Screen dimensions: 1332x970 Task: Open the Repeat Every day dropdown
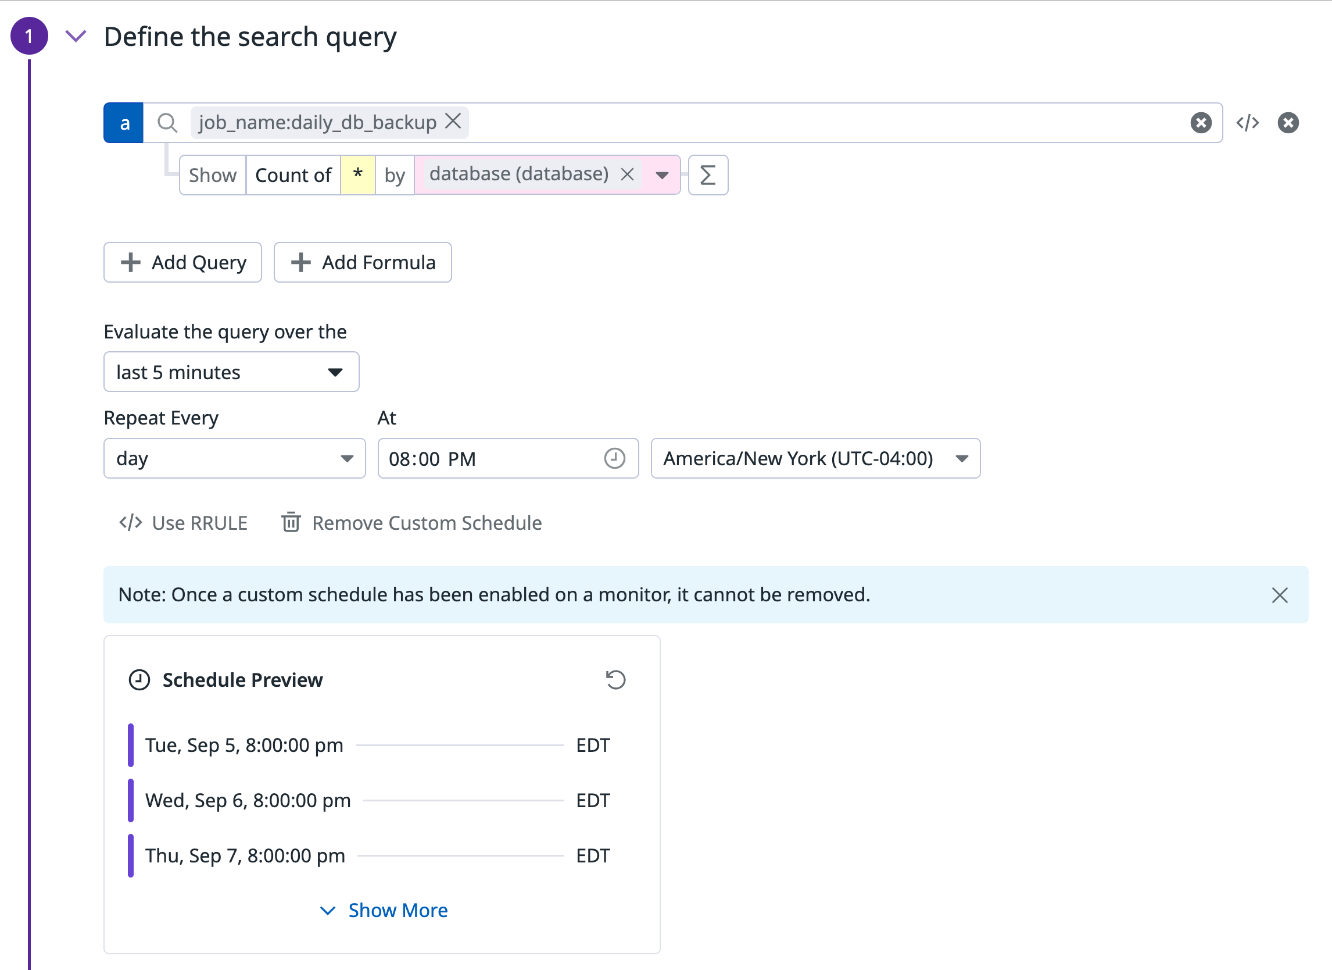click(234, 458)
